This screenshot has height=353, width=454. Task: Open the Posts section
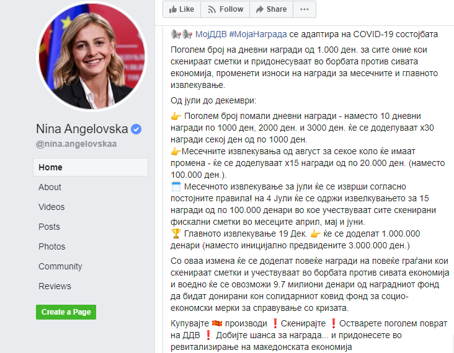pyautogui.click(x=49, y=227)
